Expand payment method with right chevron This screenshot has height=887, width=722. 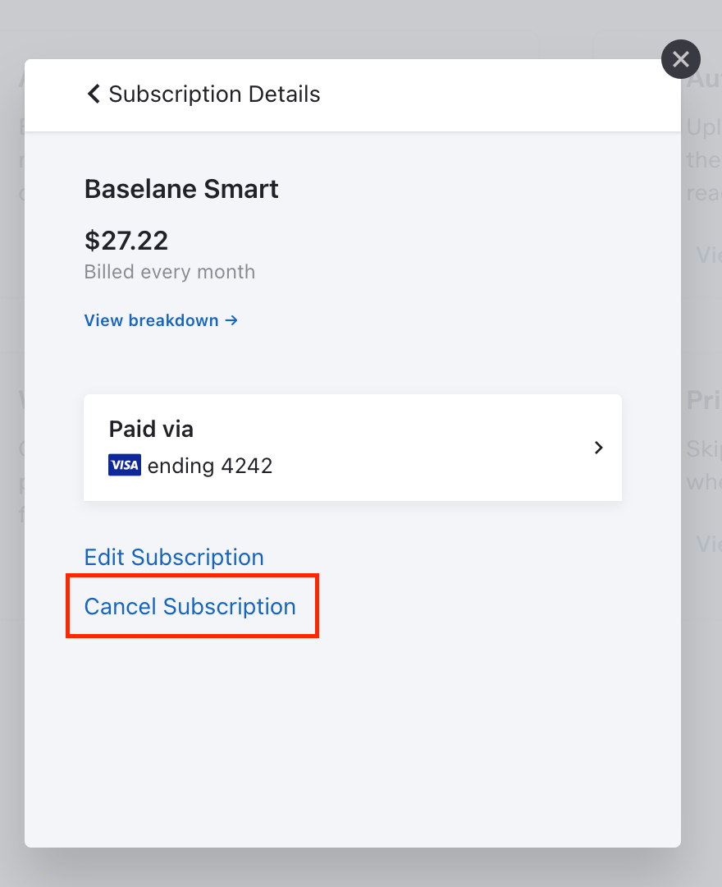(599, 448)
